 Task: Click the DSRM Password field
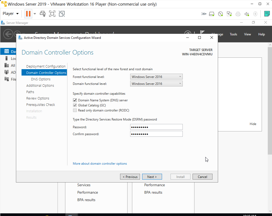click(156, 127)
